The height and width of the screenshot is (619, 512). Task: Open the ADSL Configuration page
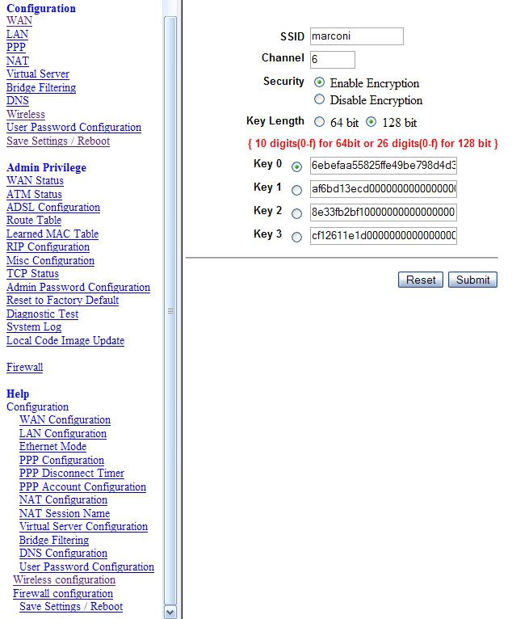pos(53,208)
